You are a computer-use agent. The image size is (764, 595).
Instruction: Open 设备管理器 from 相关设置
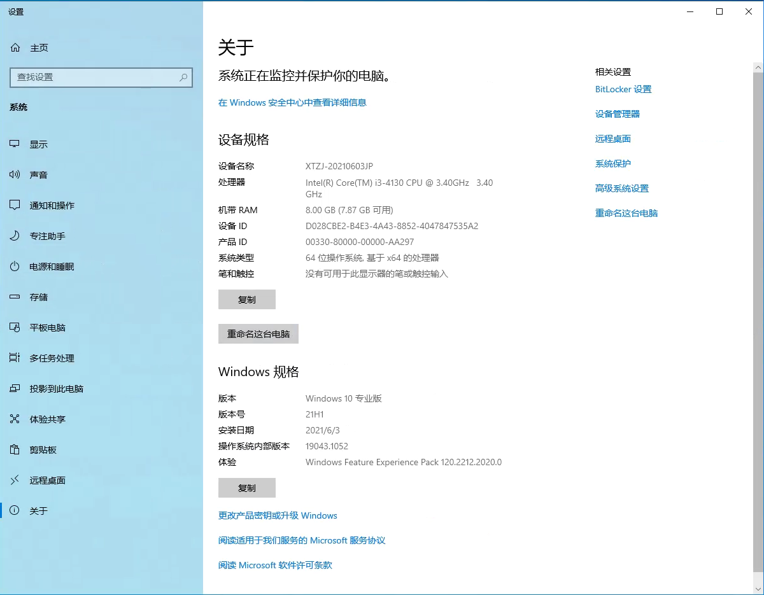[618, 114]
